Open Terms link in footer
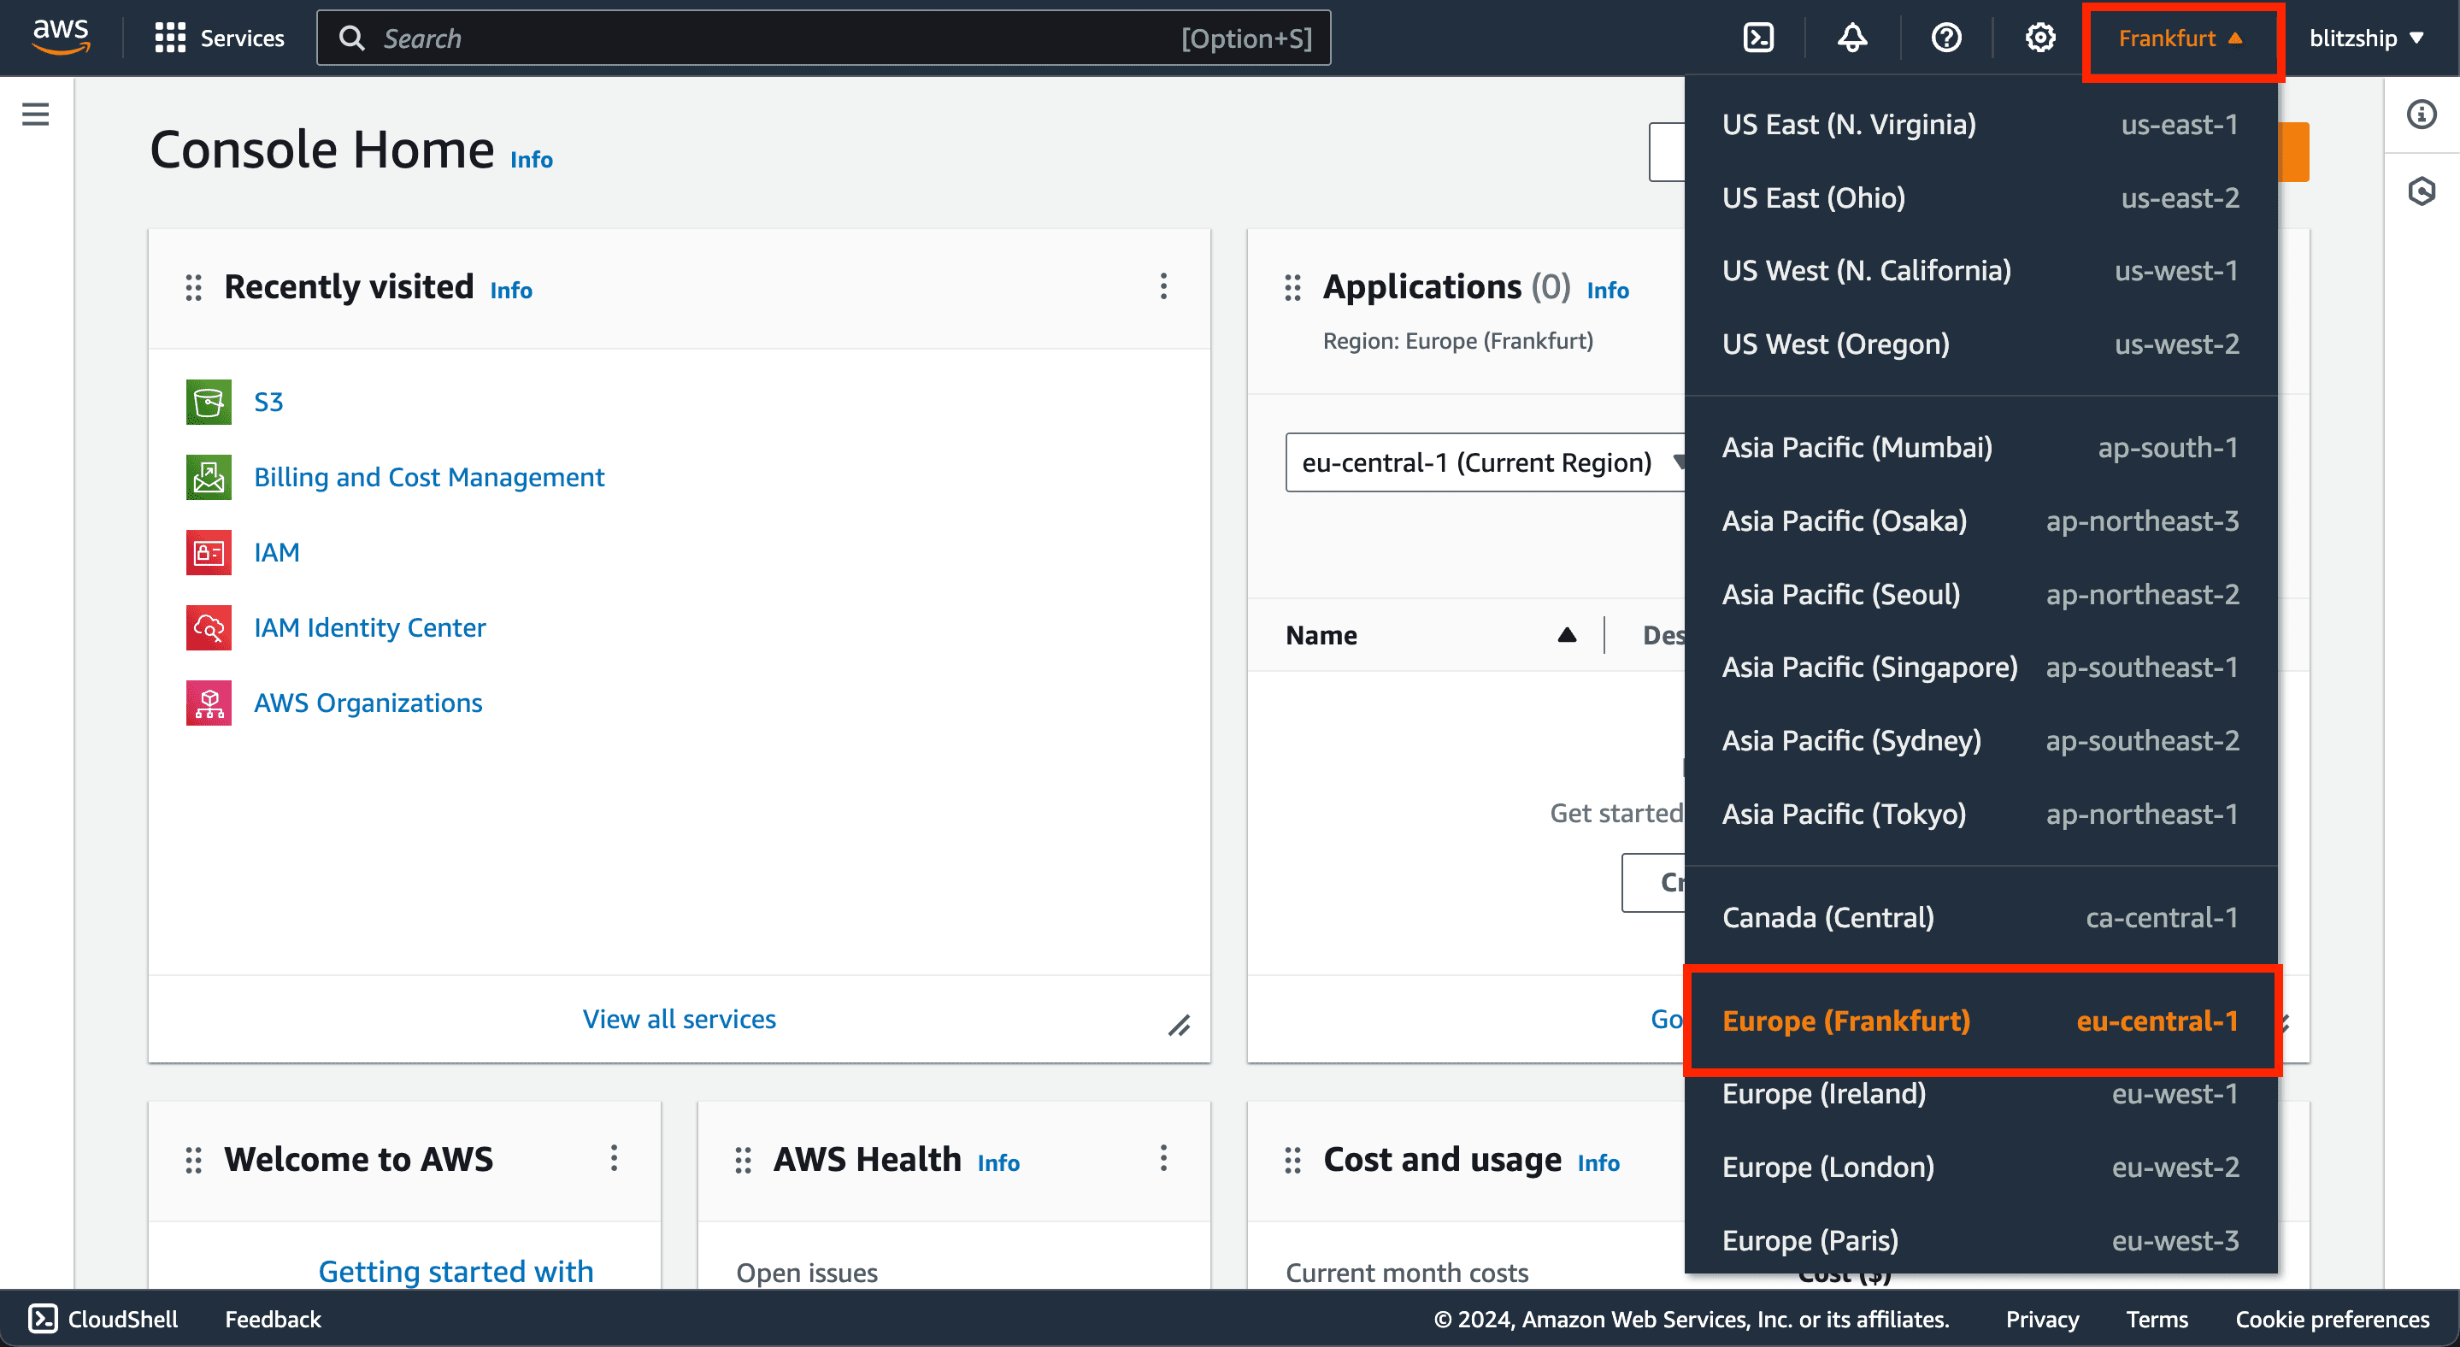 pos(2157,1320)
